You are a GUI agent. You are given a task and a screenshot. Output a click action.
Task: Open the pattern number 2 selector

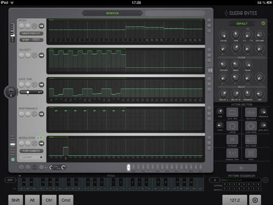(x=215, y=180)
